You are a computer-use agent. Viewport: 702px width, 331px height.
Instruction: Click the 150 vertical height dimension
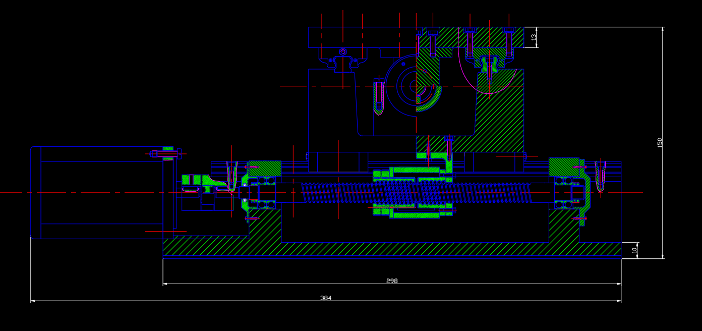point(660,142)
